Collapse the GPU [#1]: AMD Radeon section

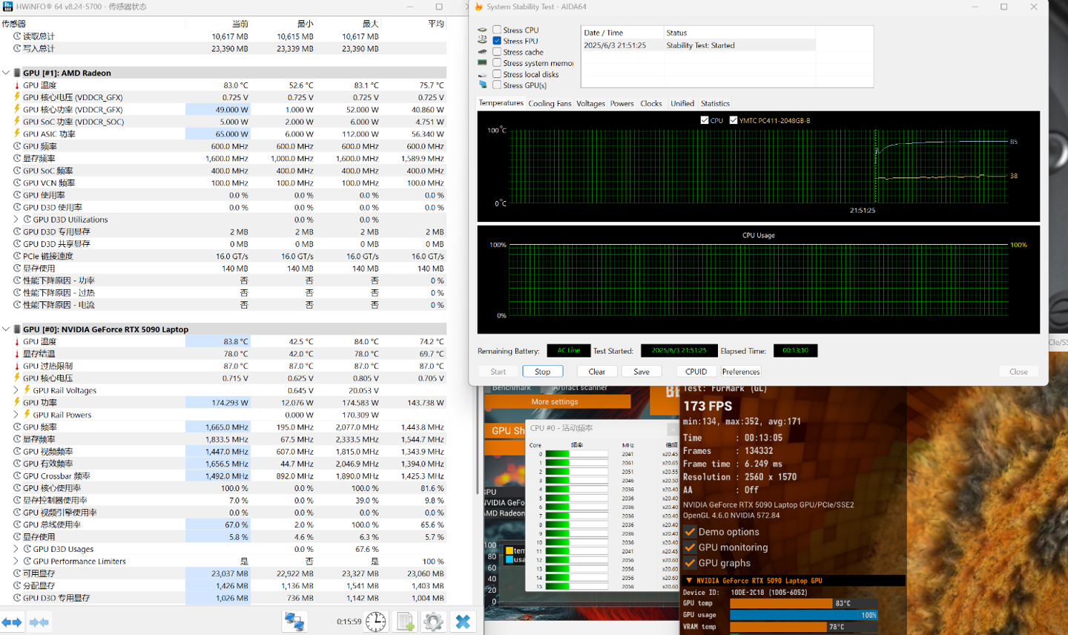pyautogui.click(x=6, y=73)
